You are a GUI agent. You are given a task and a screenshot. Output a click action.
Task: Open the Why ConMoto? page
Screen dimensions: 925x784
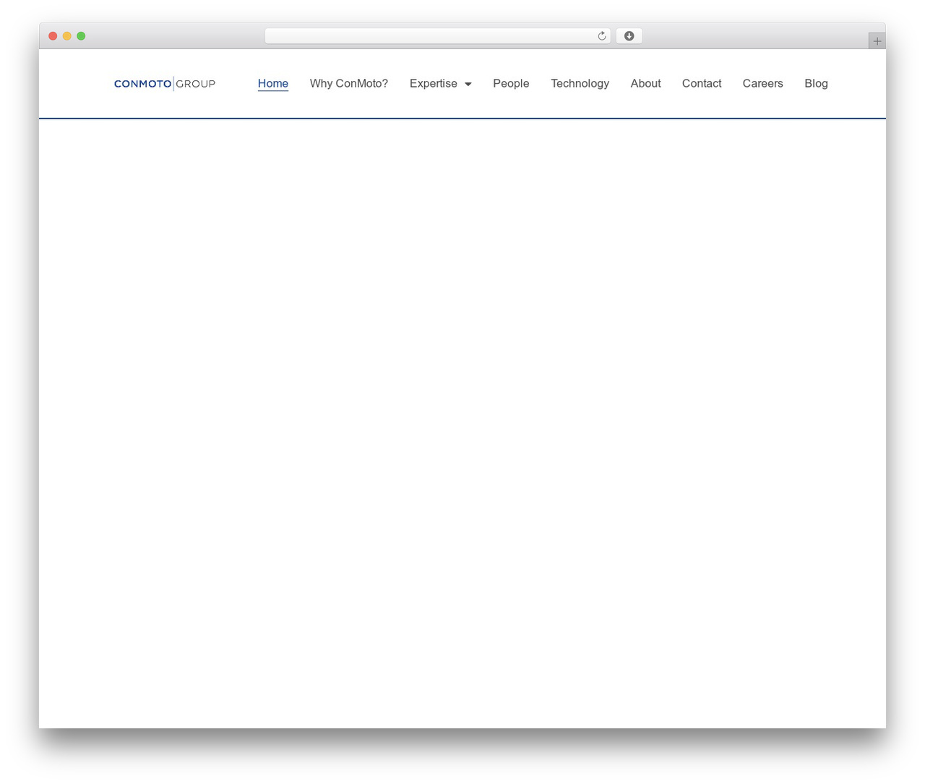(x=349, y=84)
